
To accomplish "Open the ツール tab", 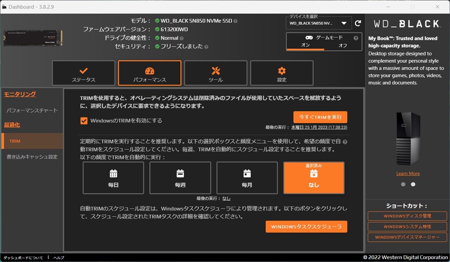I will coord(215,73).
